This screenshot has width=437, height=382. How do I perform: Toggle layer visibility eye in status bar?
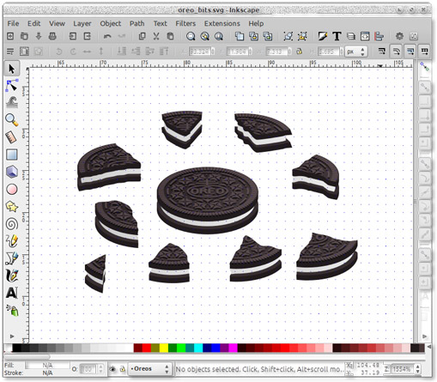pos(112,369)
